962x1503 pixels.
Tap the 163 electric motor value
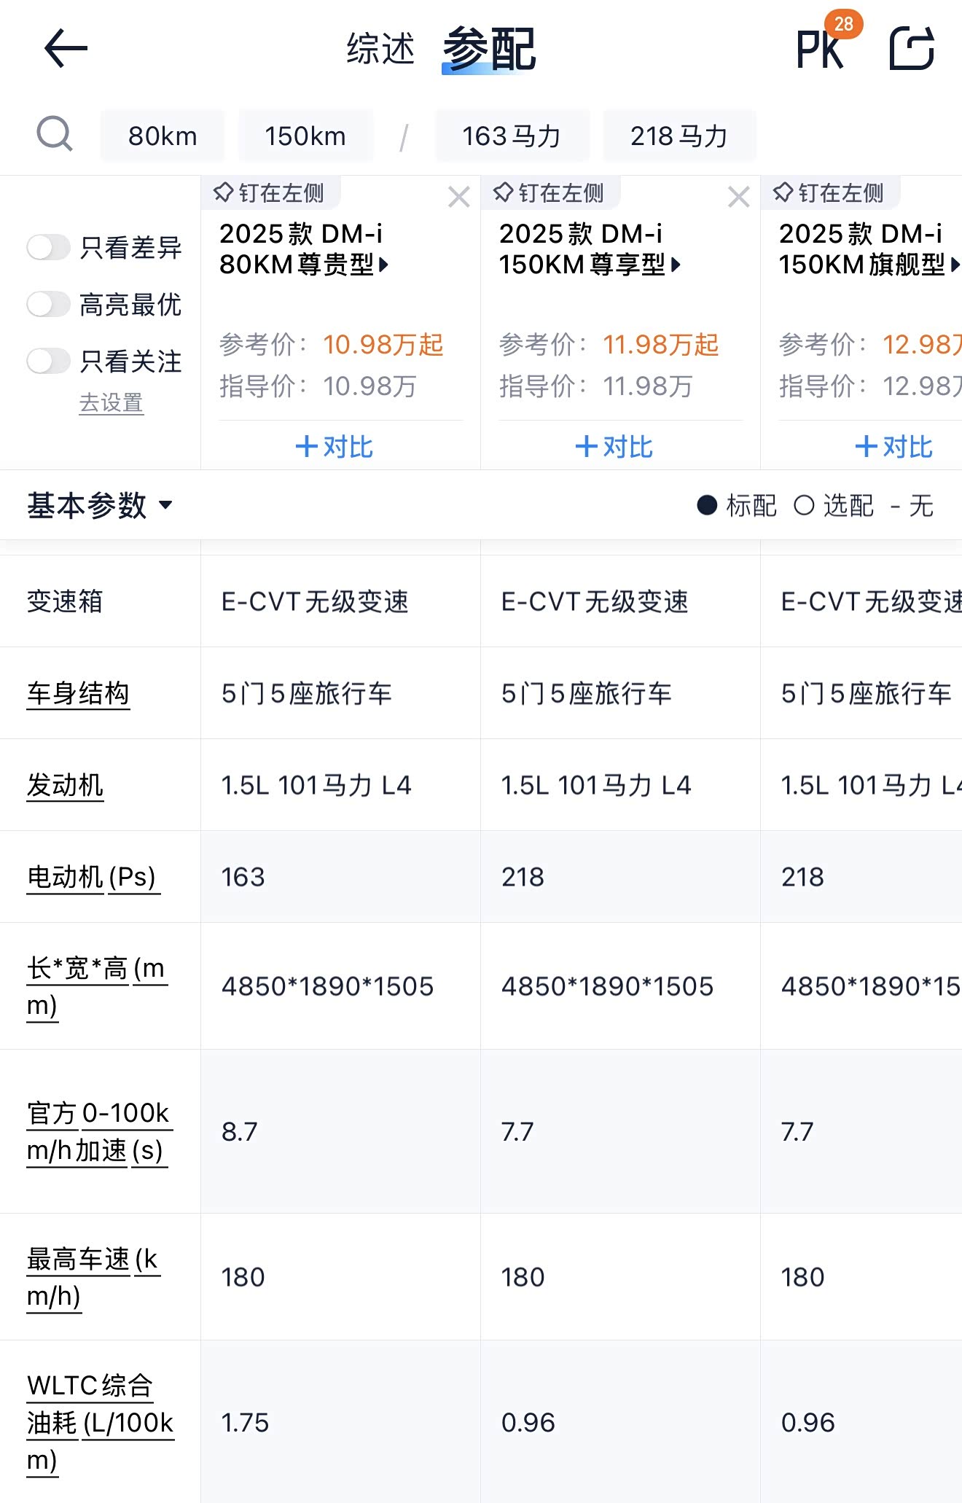(x=243, y=877)
